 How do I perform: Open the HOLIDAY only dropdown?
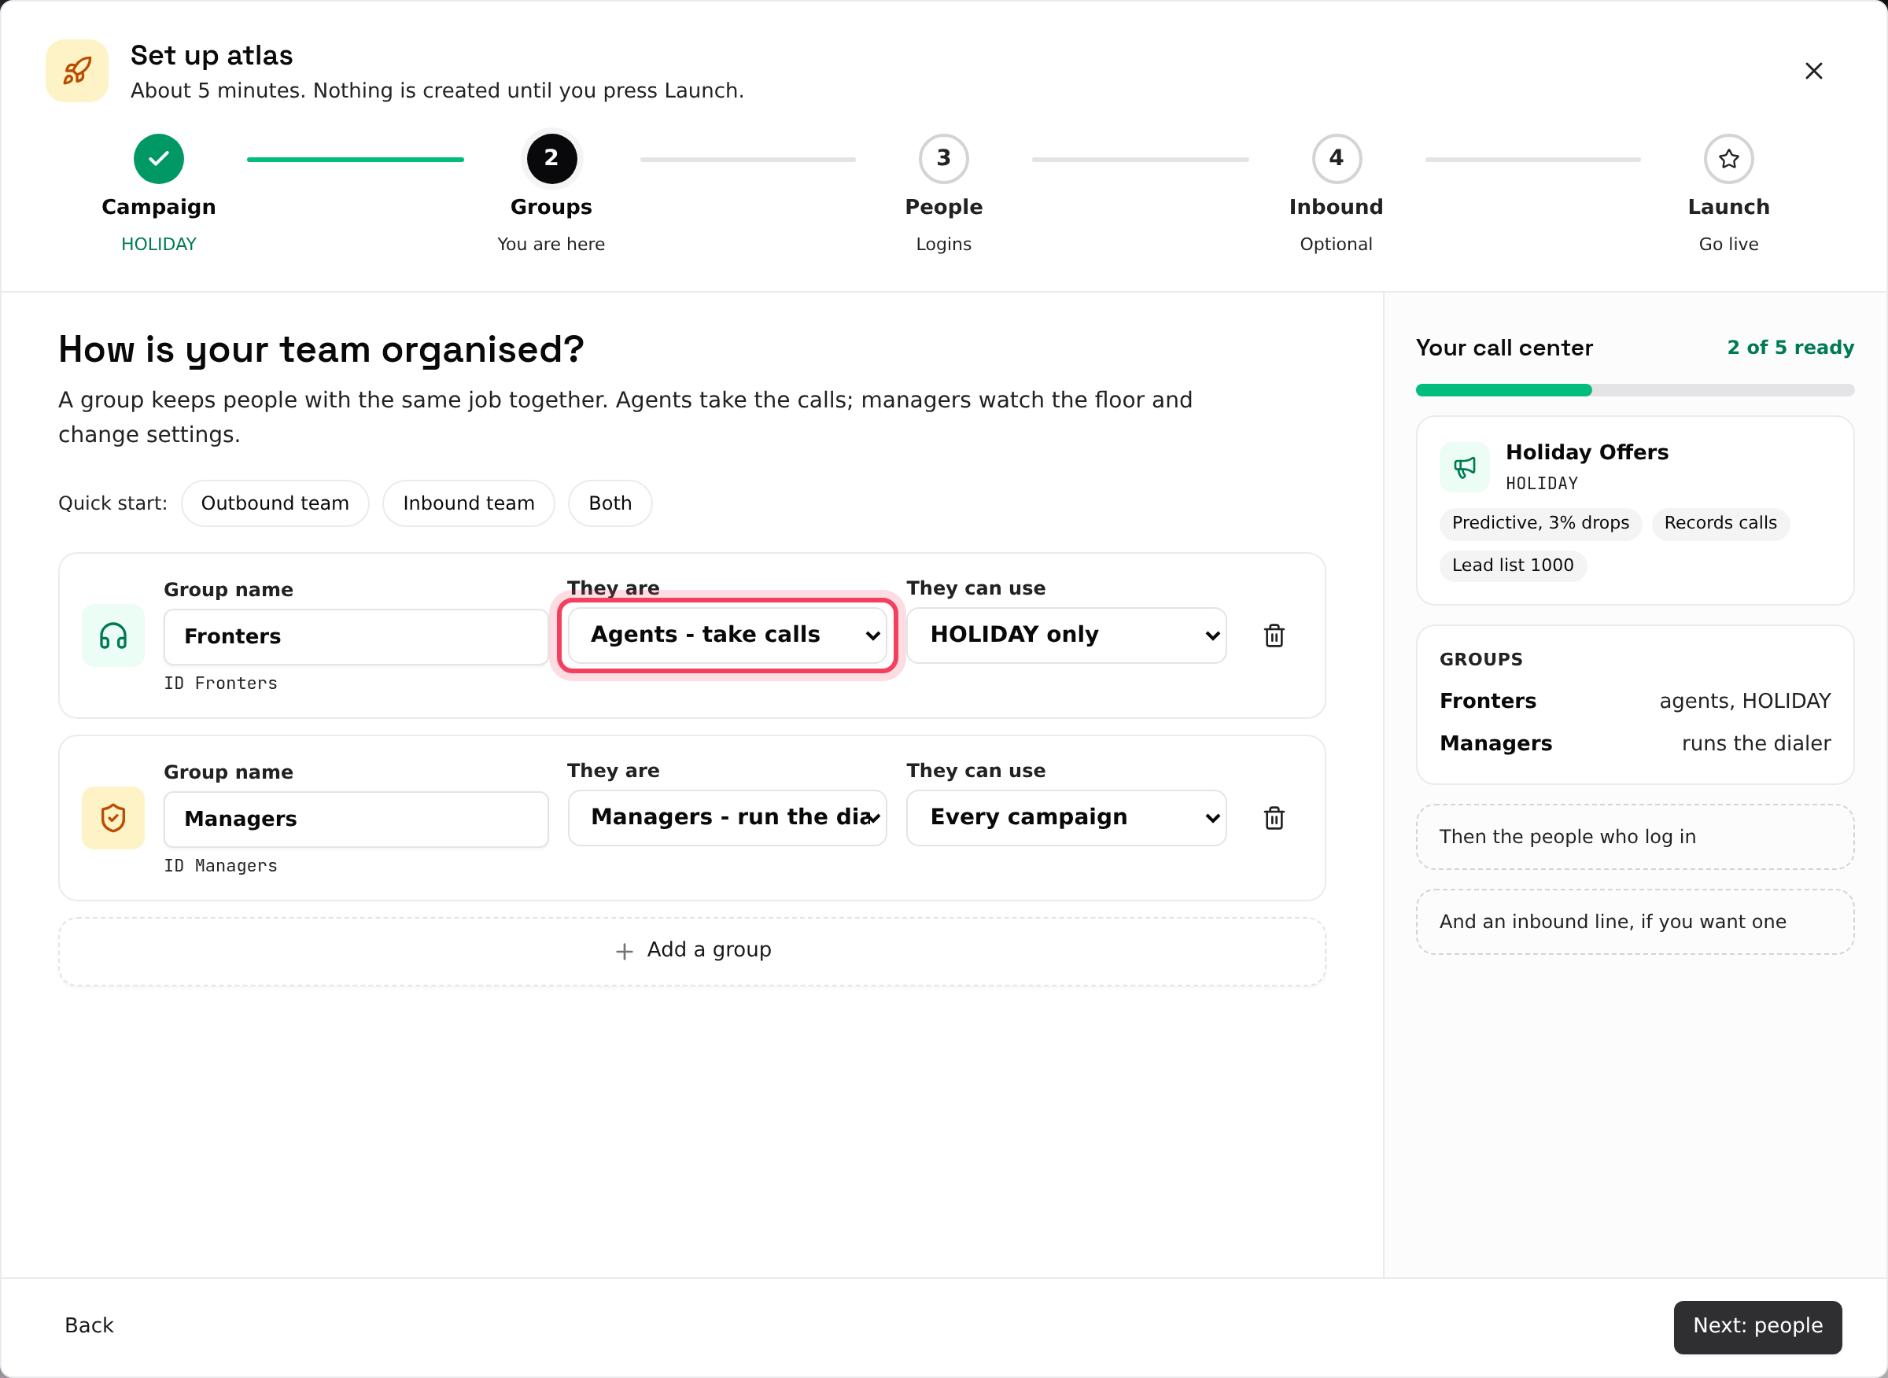click(x=1066, y=636)
